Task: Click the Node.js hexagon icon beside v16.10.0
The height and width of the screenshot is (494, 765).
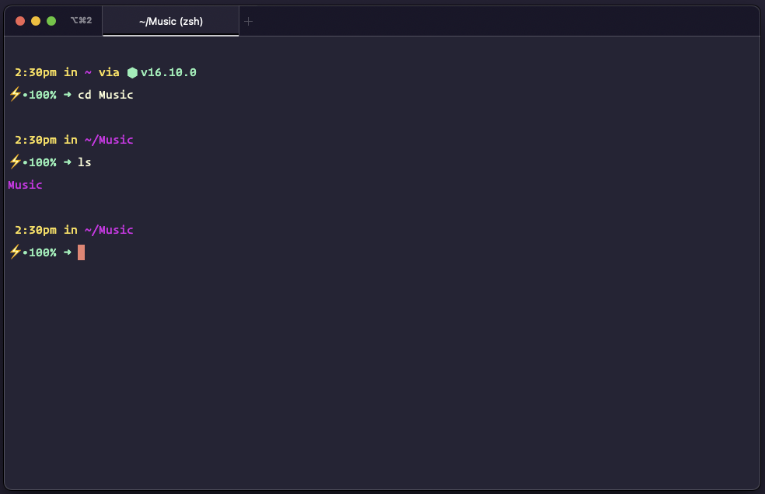Action: tap(132, 73)
